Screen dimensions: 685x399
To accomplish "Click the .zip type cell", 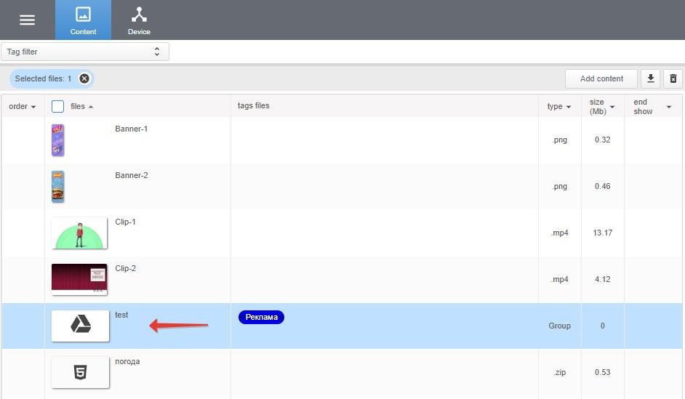I will point(560,372).
